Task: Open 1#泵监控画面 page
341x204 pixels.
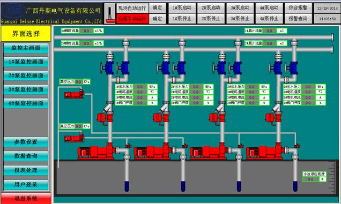Action: [x=26, y=62]
